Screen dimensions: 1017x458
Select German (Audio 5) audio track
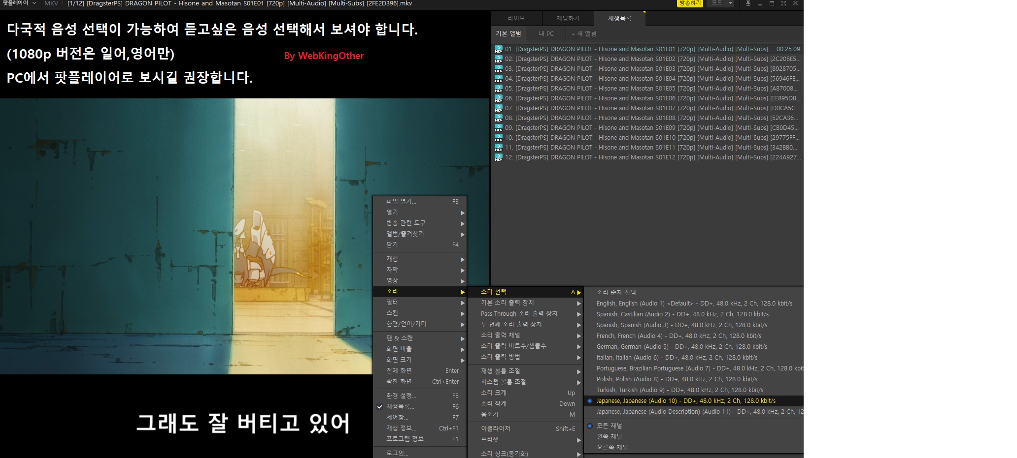tap(693, 347)
